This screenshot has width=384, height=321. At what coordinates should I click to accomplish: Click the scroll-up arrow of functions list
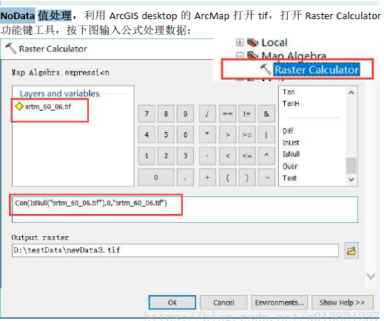pos(351,92)
